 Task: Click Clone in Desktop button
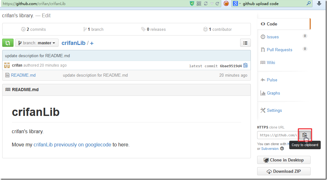(284, 160)
